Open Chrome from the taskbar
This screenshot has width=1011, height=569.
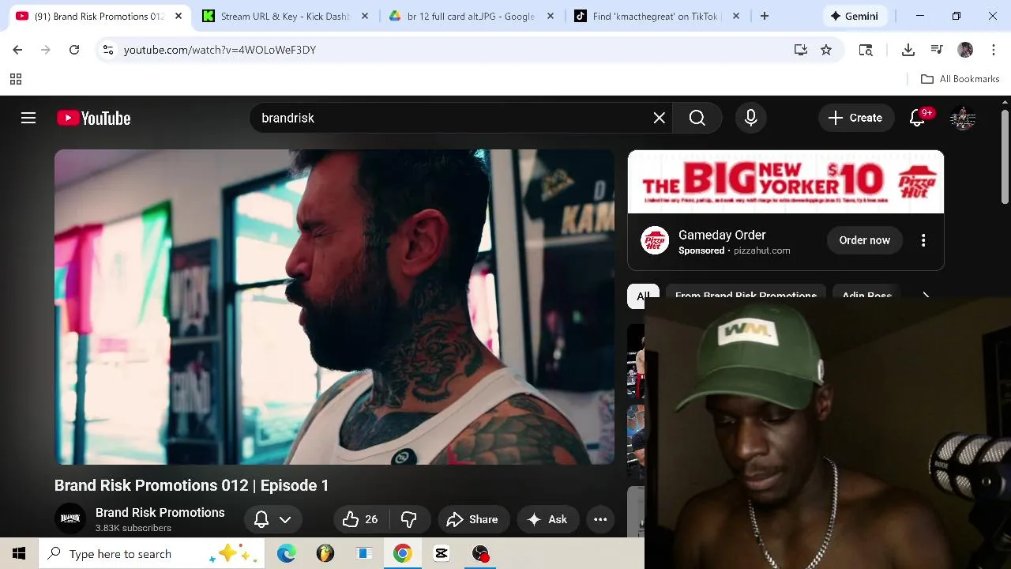click(402, 554)
